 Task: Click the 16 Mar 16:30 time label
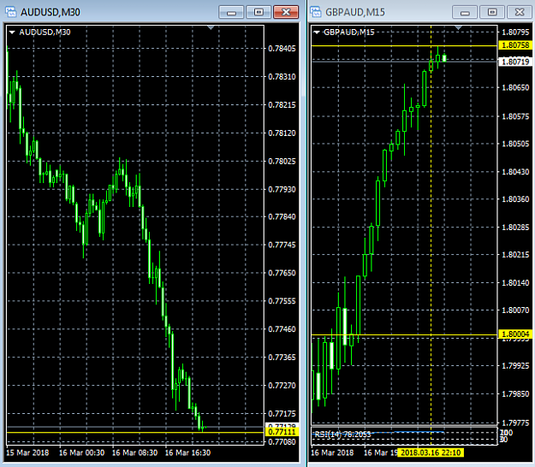(187, 452)
